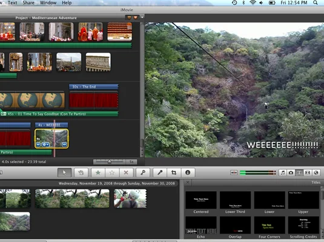Select the wide forest filmstrip event clip

72,198
